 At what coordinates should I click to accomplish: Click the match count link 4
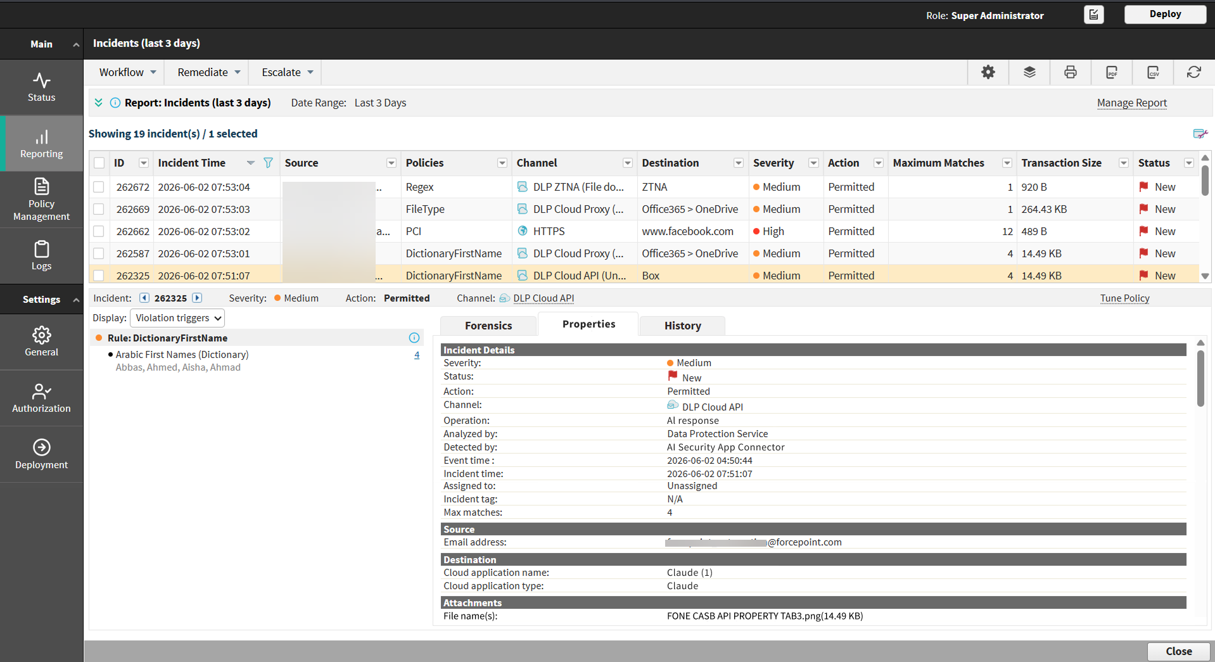(x=417, y=355)
